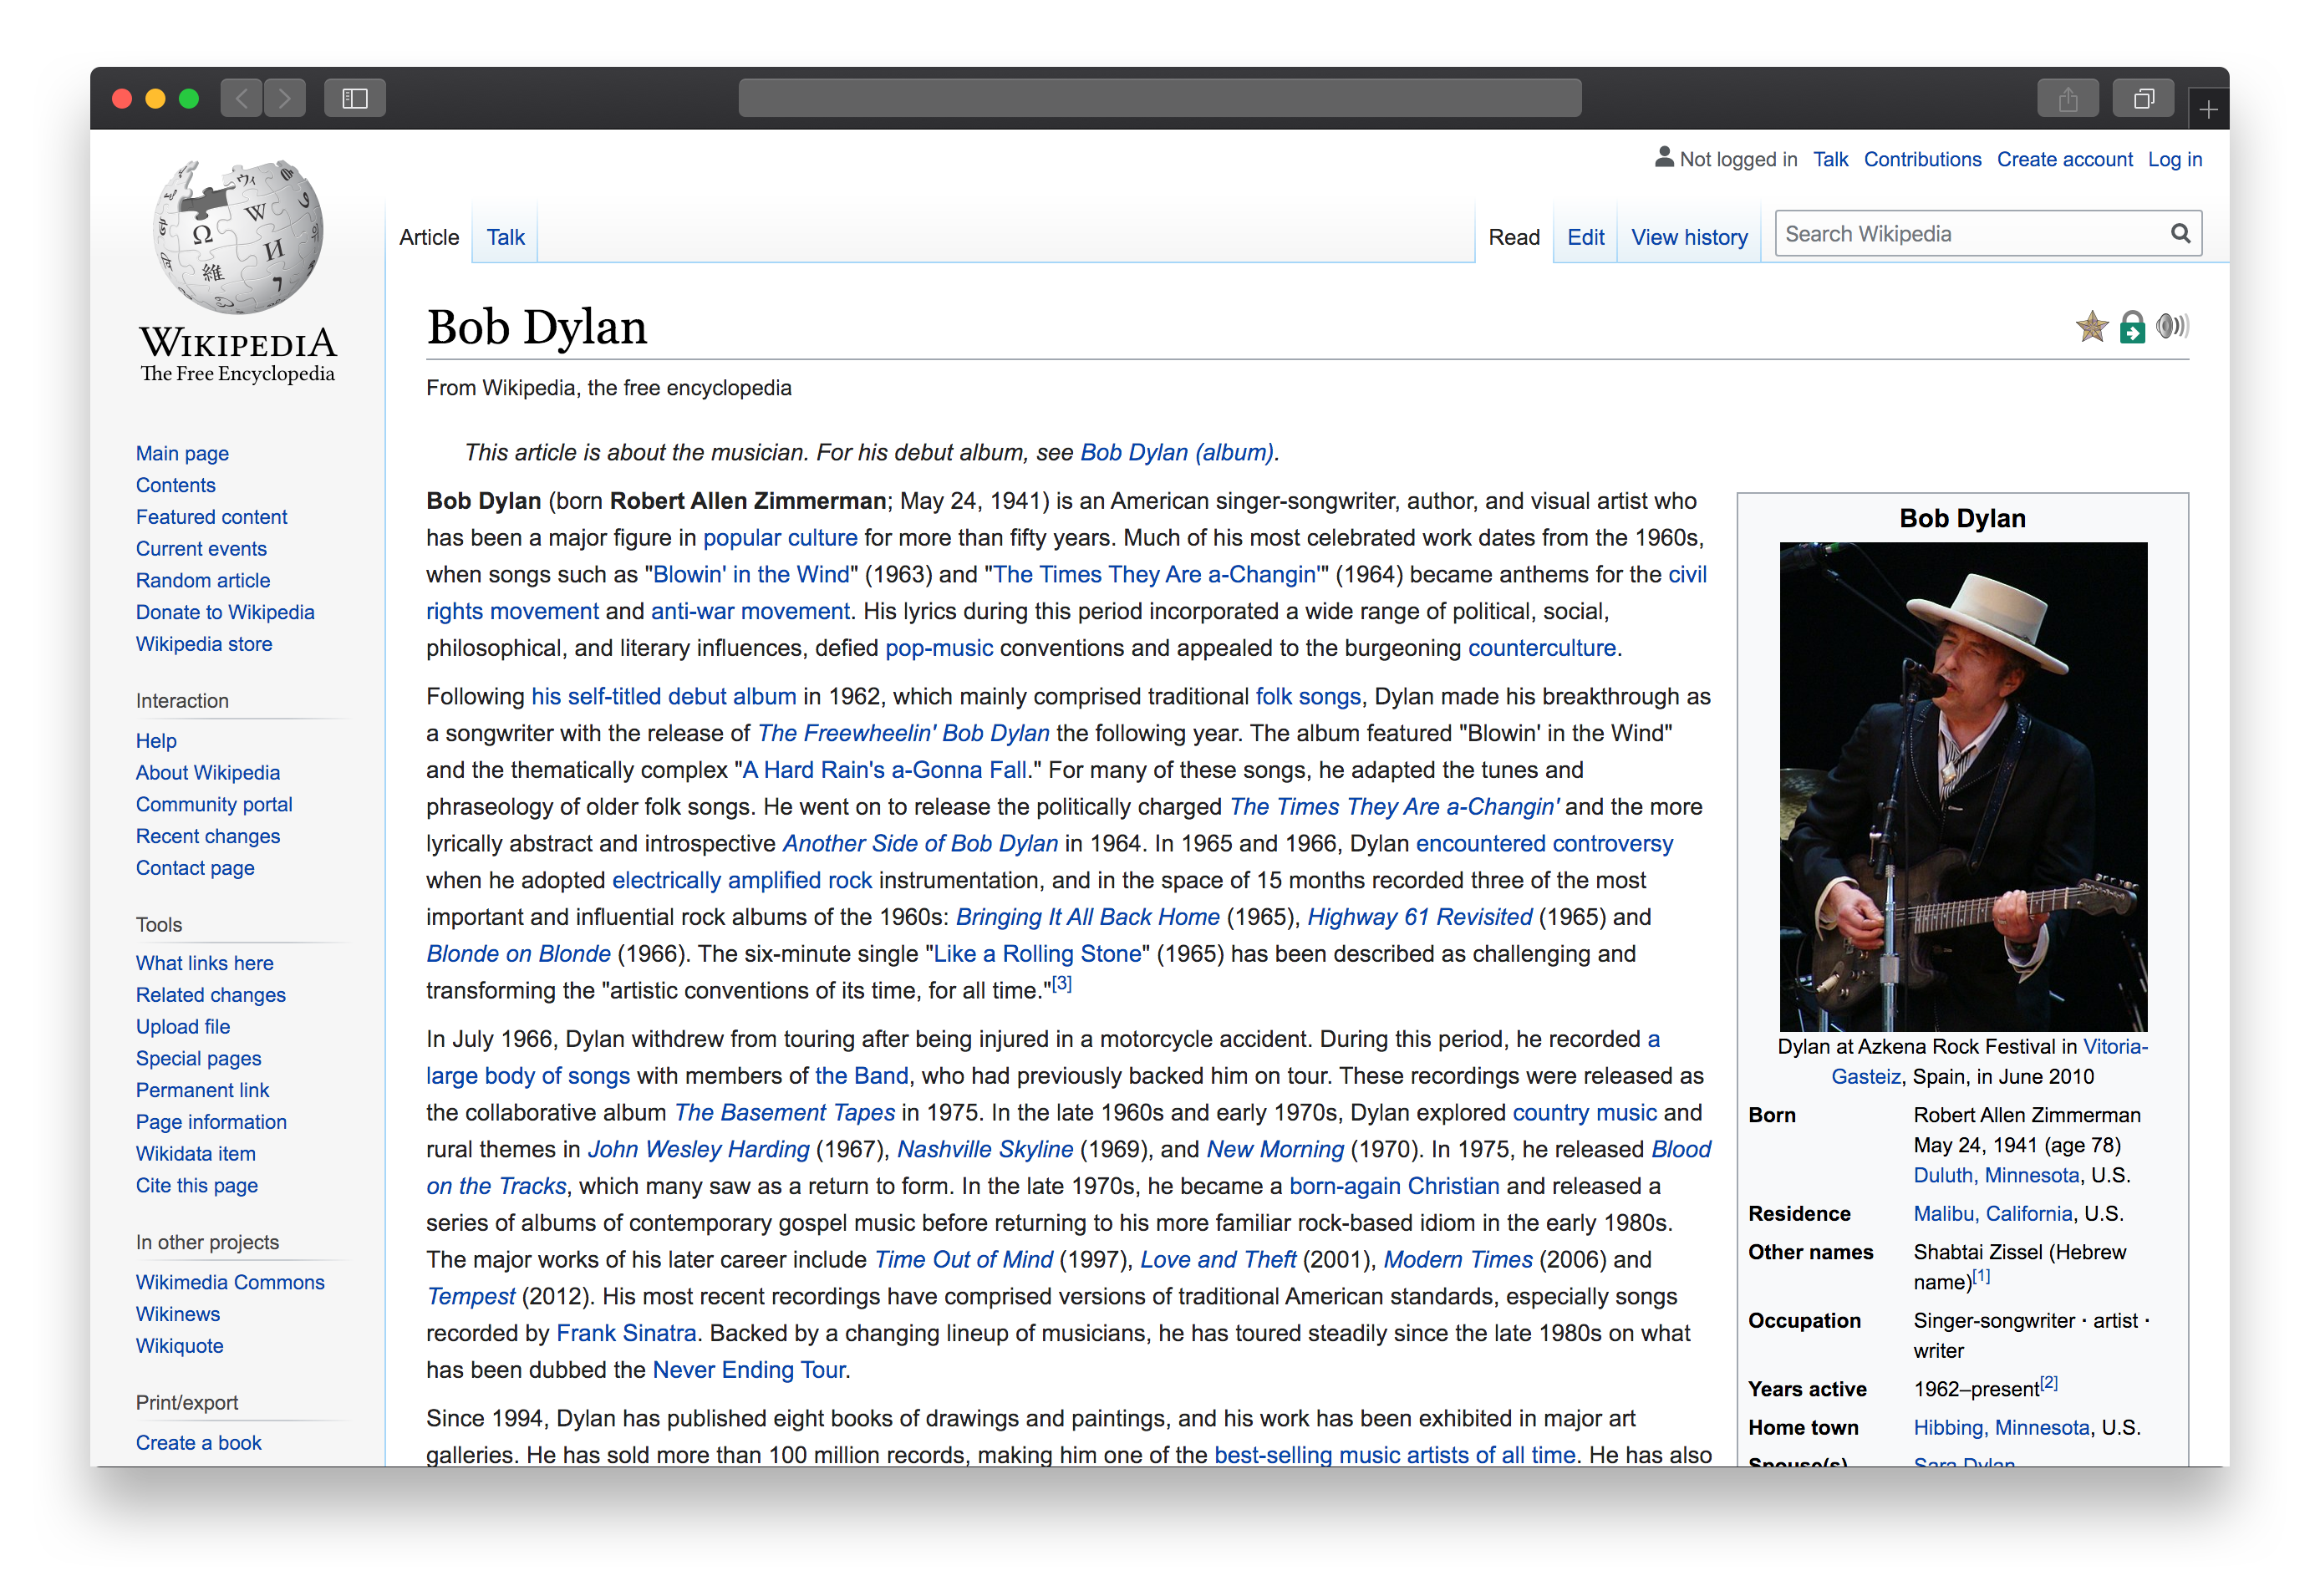Open "Blowin' in the Wind" link

(x=751, y=575)
